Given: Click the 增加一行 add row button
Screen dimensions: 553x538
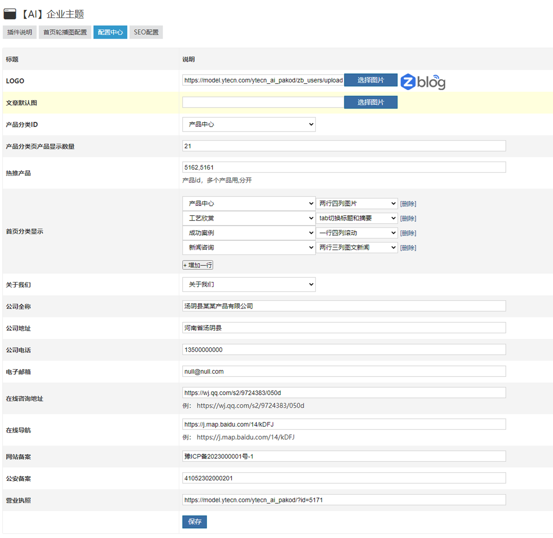Looking at the screenshot, I should click(198, 265).
